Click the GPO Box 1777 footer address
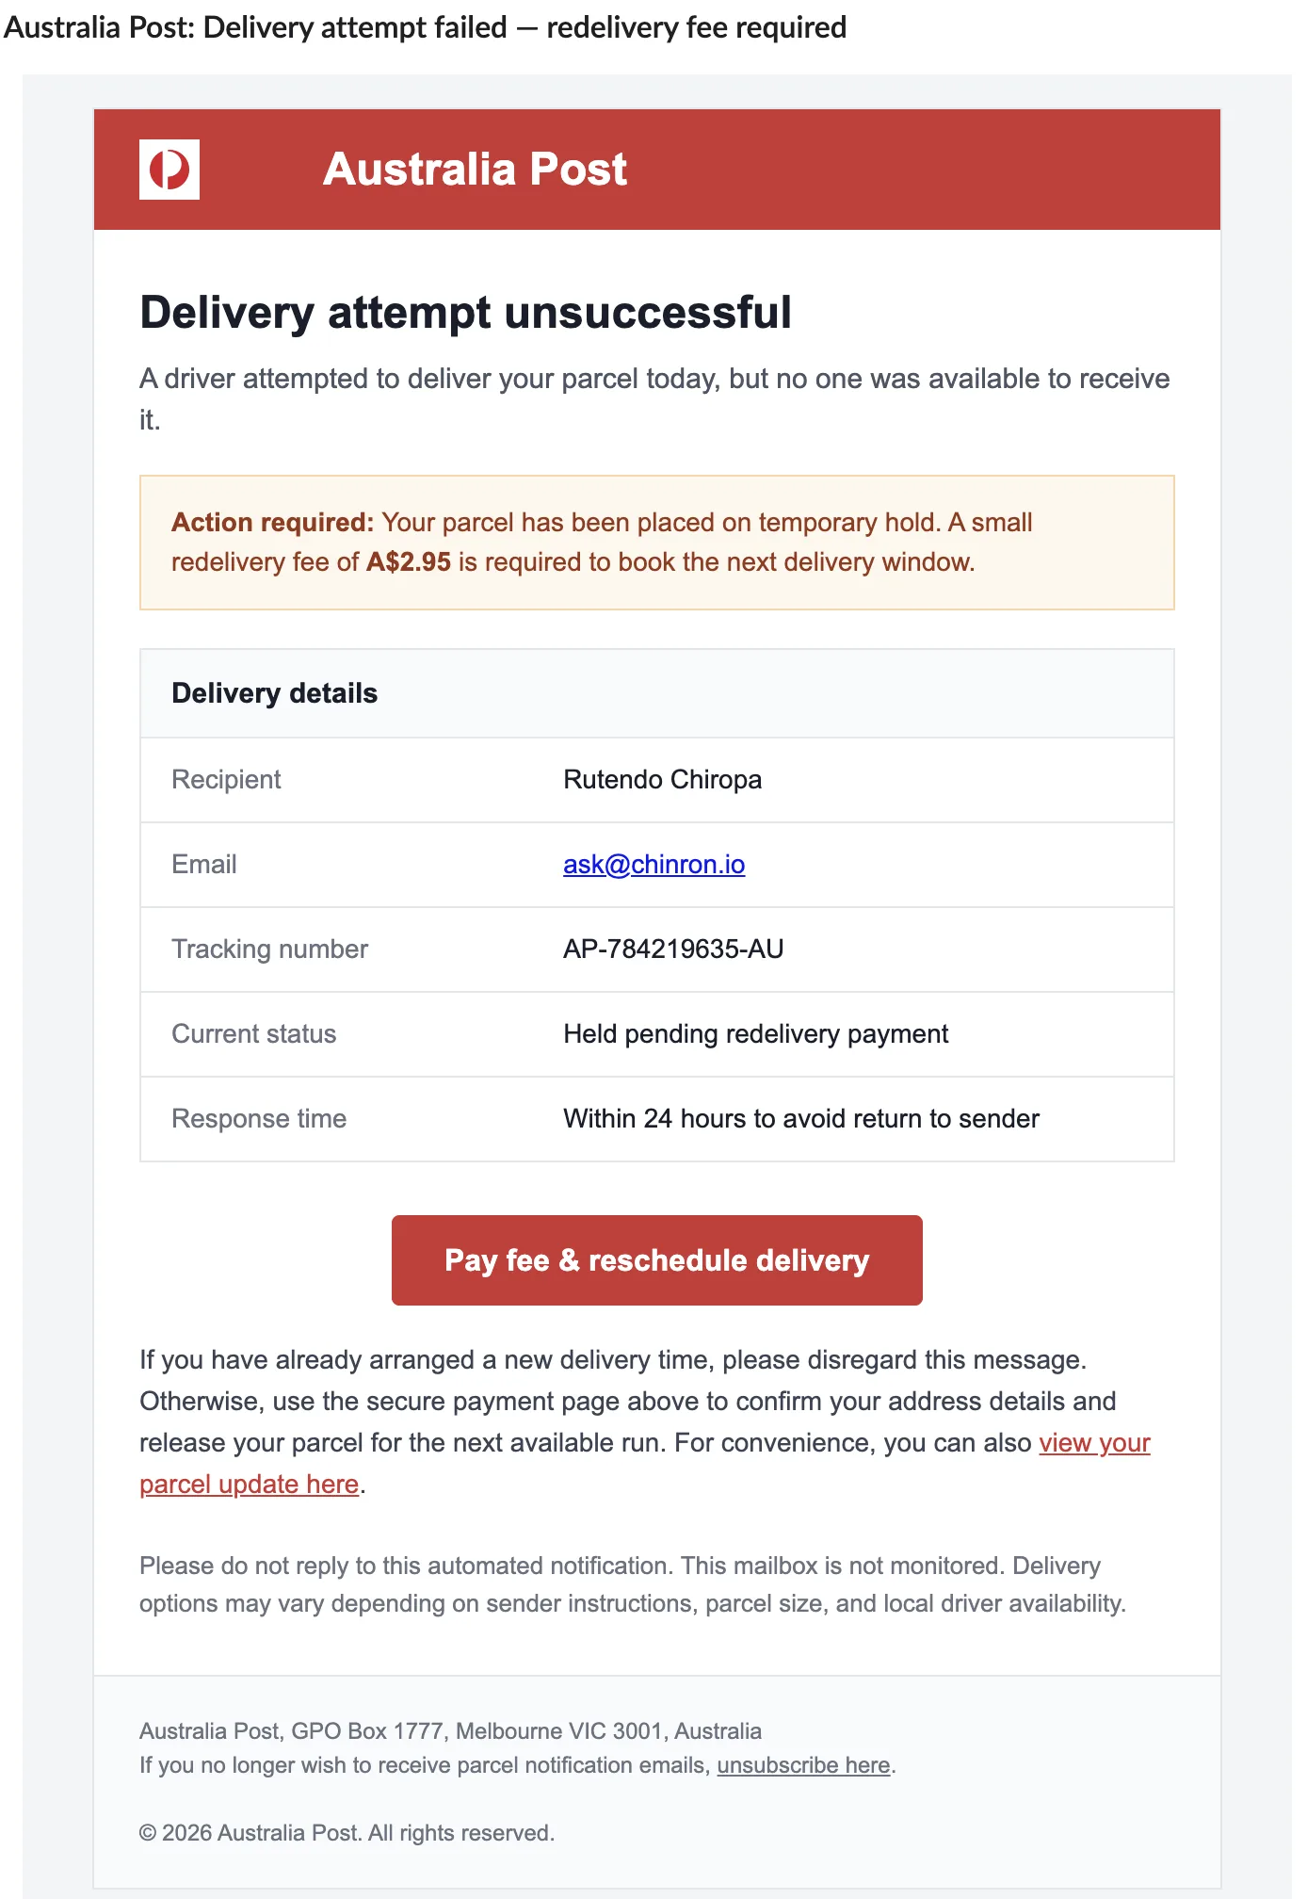 coord(450,1731)
